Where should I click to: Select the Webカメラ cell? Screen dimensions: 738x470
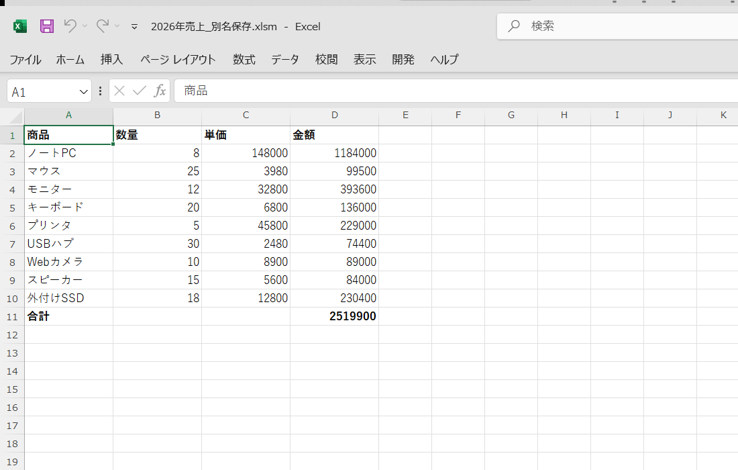click(68, 263)
